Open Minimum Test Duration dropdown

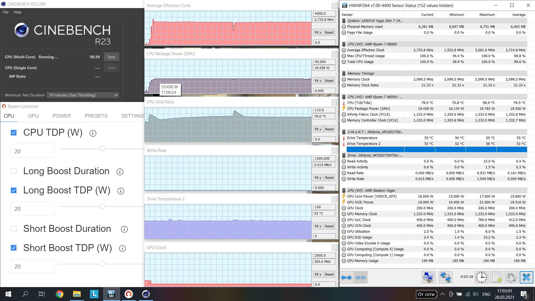tap(83, 95)
